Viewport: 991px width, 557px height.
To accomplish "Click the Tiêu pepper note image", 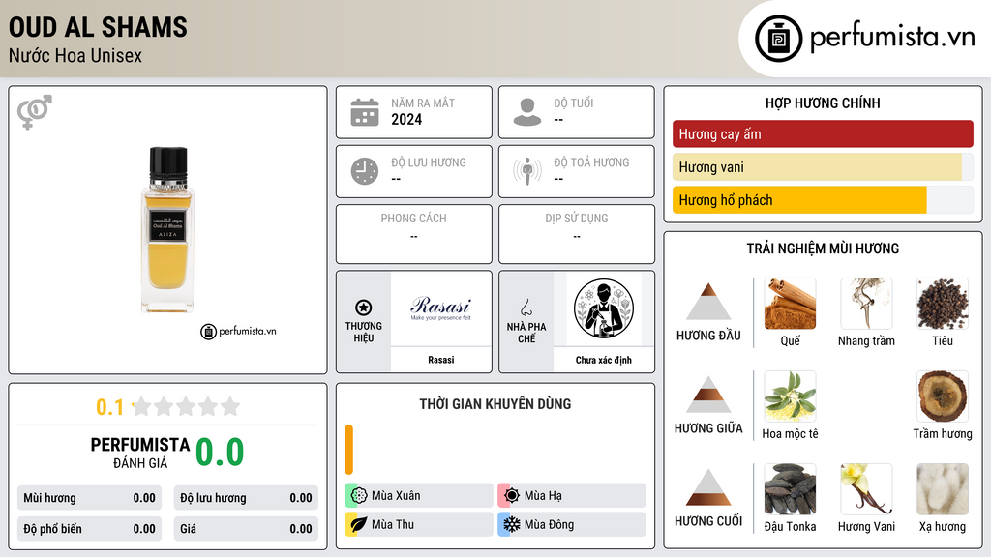I will tap(943, 304).
